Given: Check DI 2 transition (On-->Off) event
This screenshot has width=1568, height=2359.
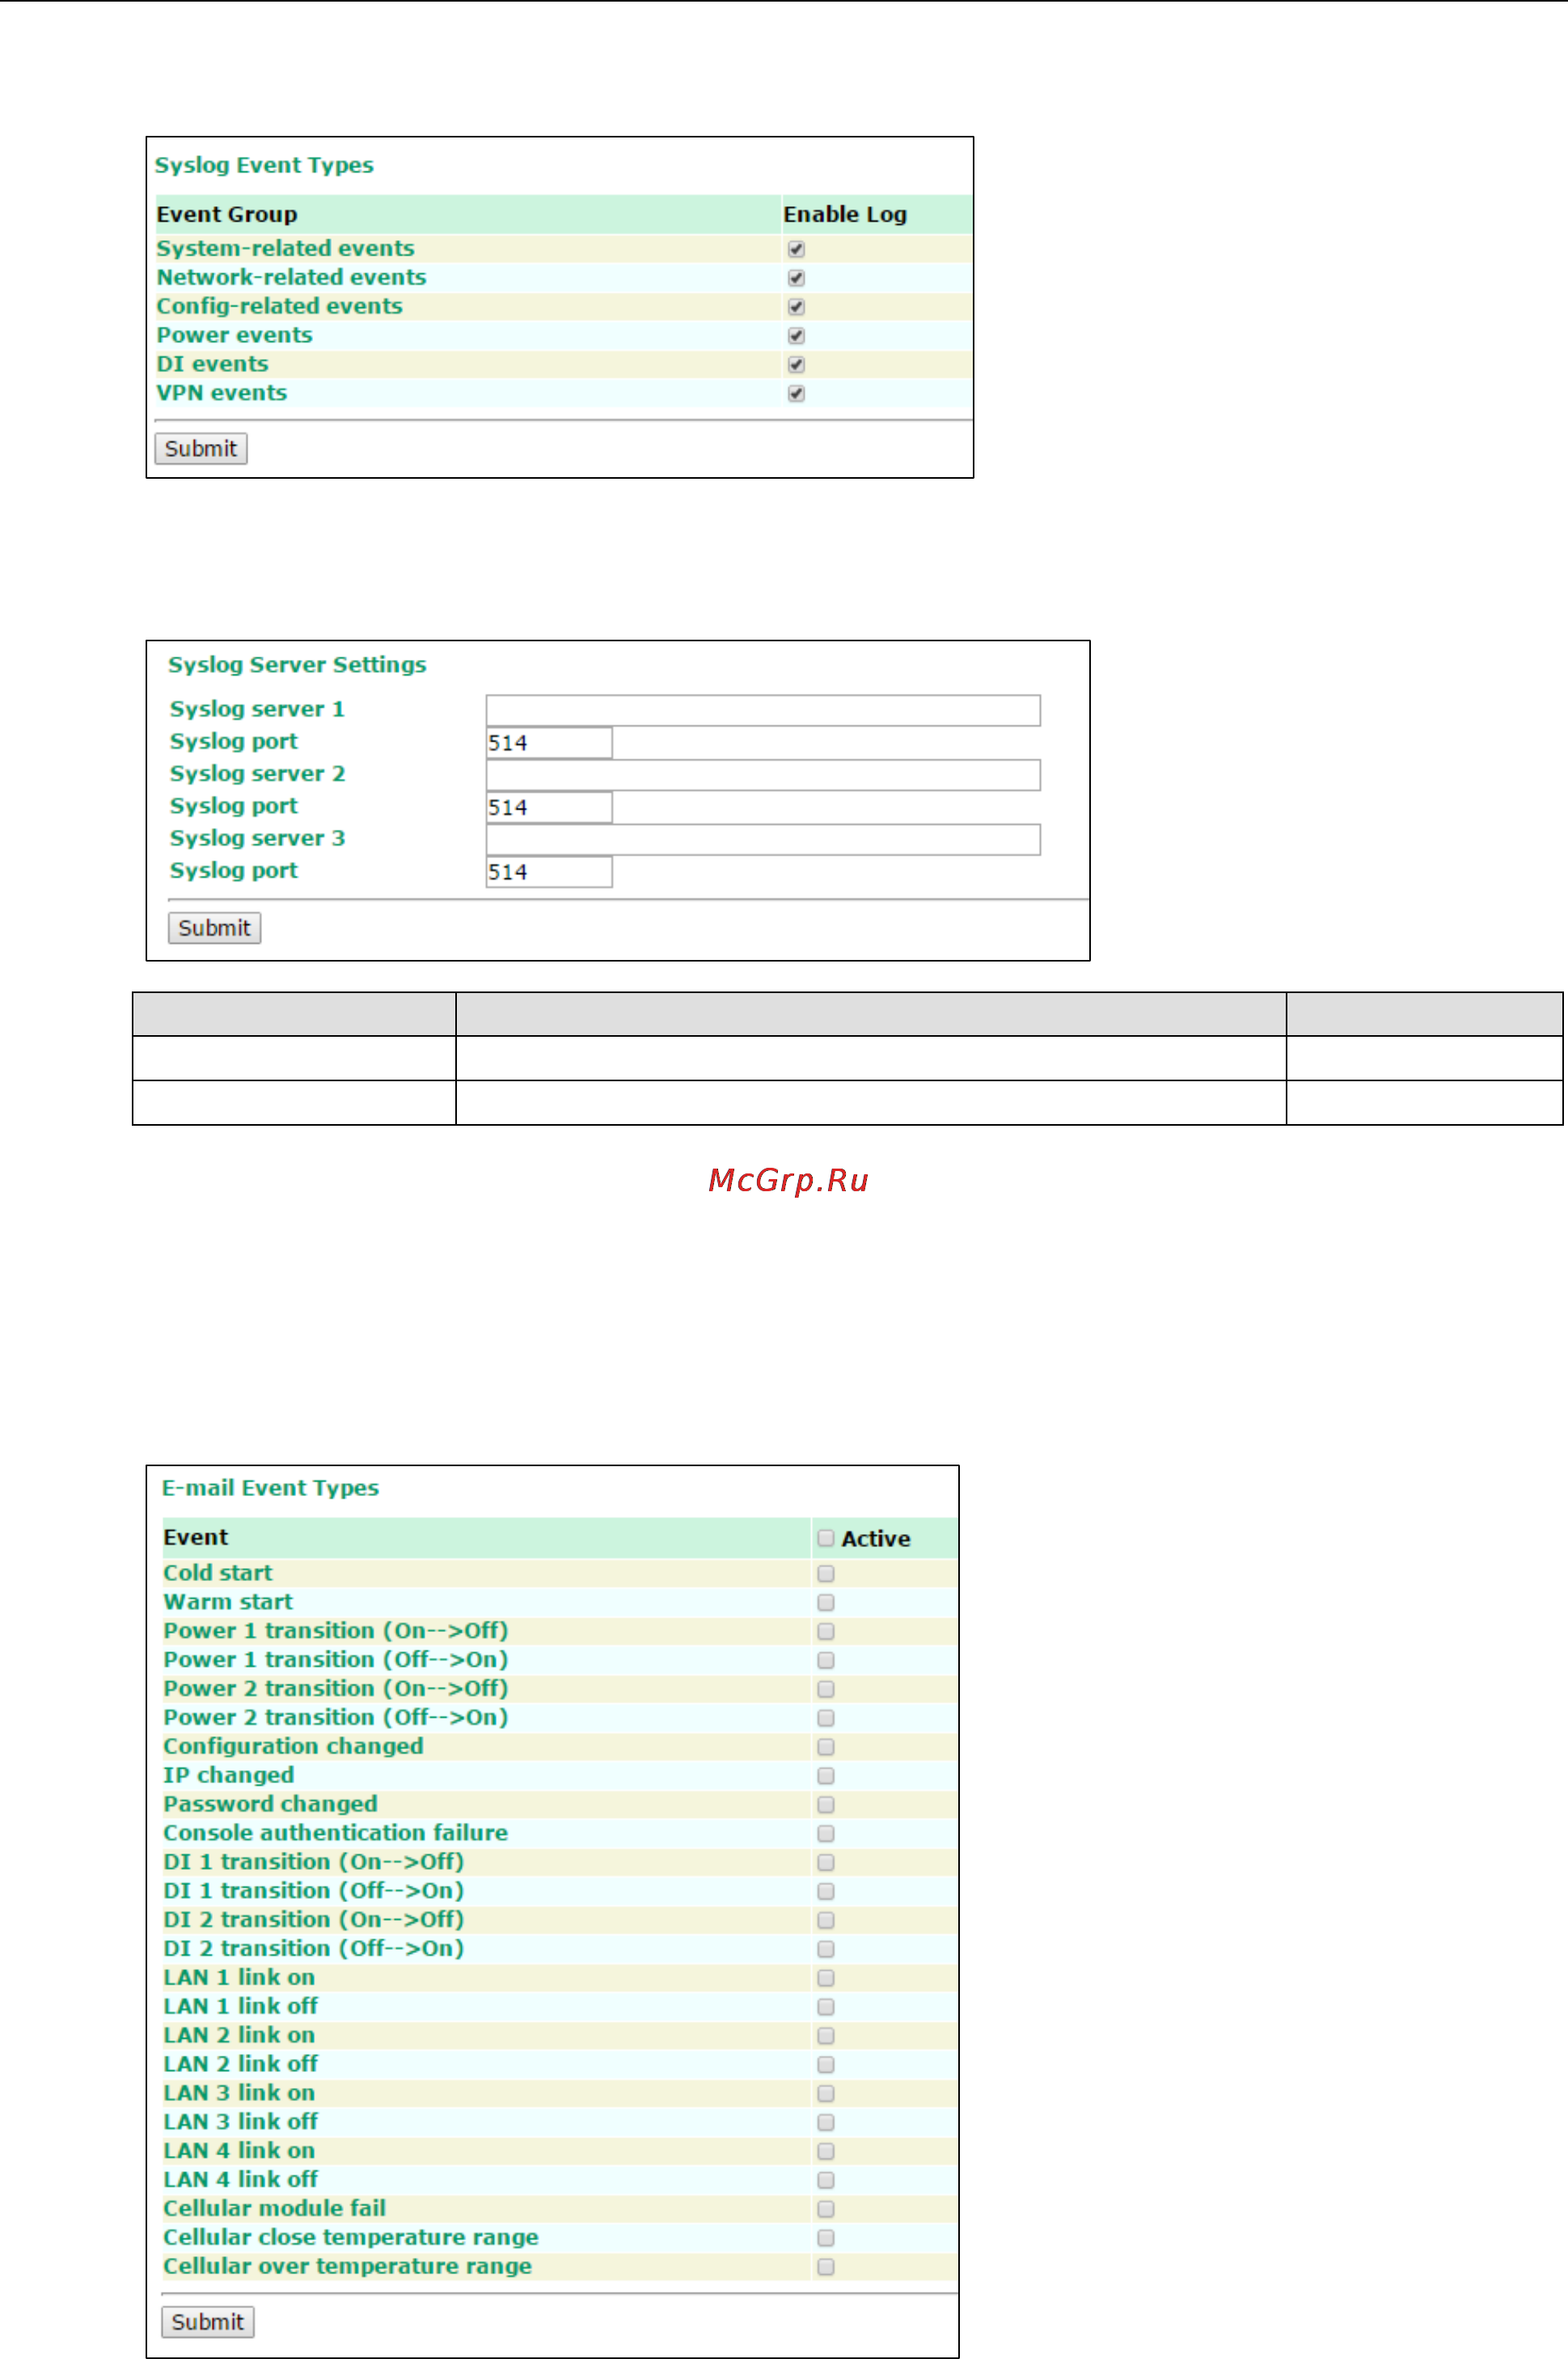Looking at the screenshot, I should click(826, 1921).
